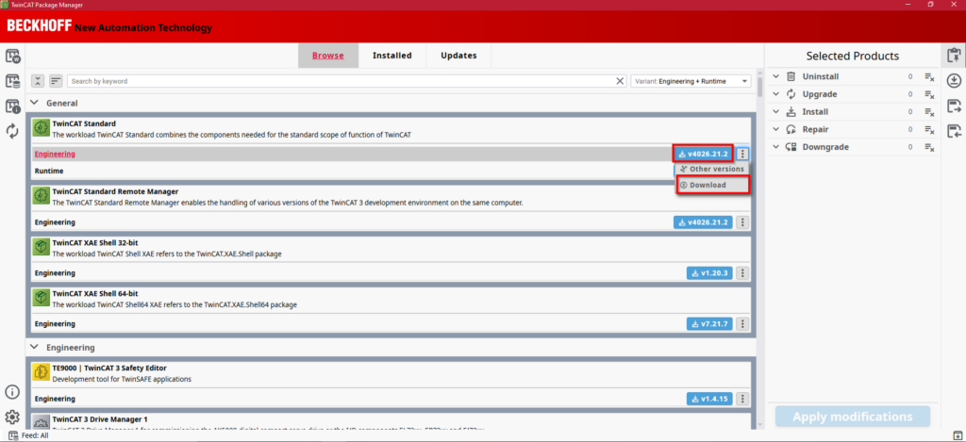This screenshot has height=442, width=966.
Task: Click the TwinCAT 3 Drive Manager 1 title
Action: (100, 419)
